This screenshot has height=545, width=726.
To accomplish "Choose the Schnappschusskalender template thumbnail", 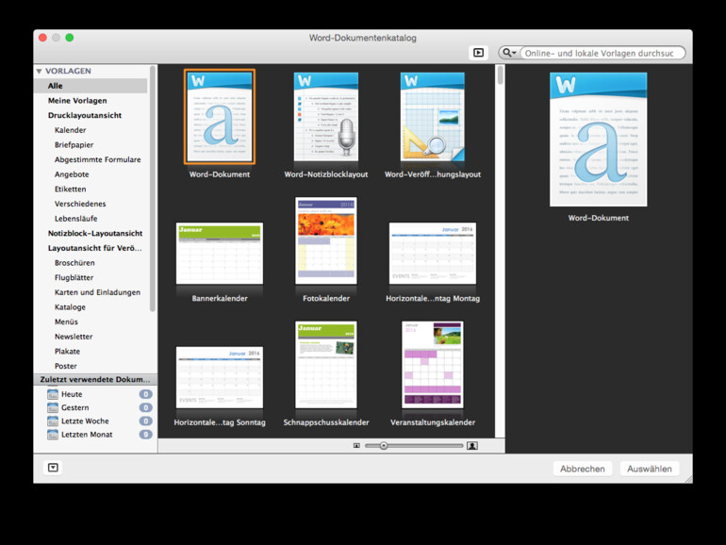I will point(326,365).
